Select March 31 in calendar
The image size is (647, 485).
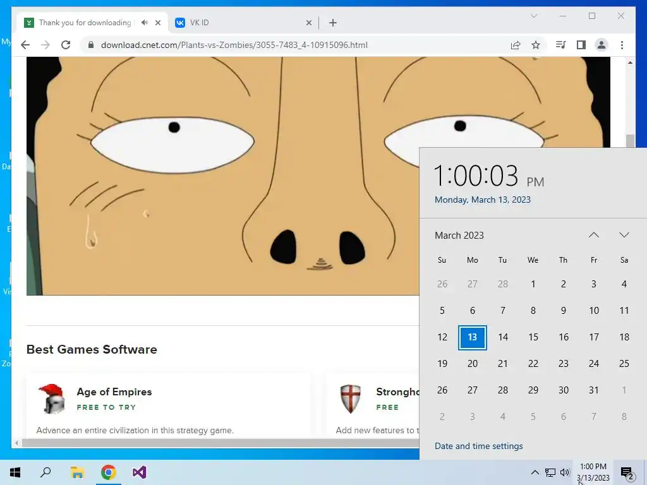594,390
